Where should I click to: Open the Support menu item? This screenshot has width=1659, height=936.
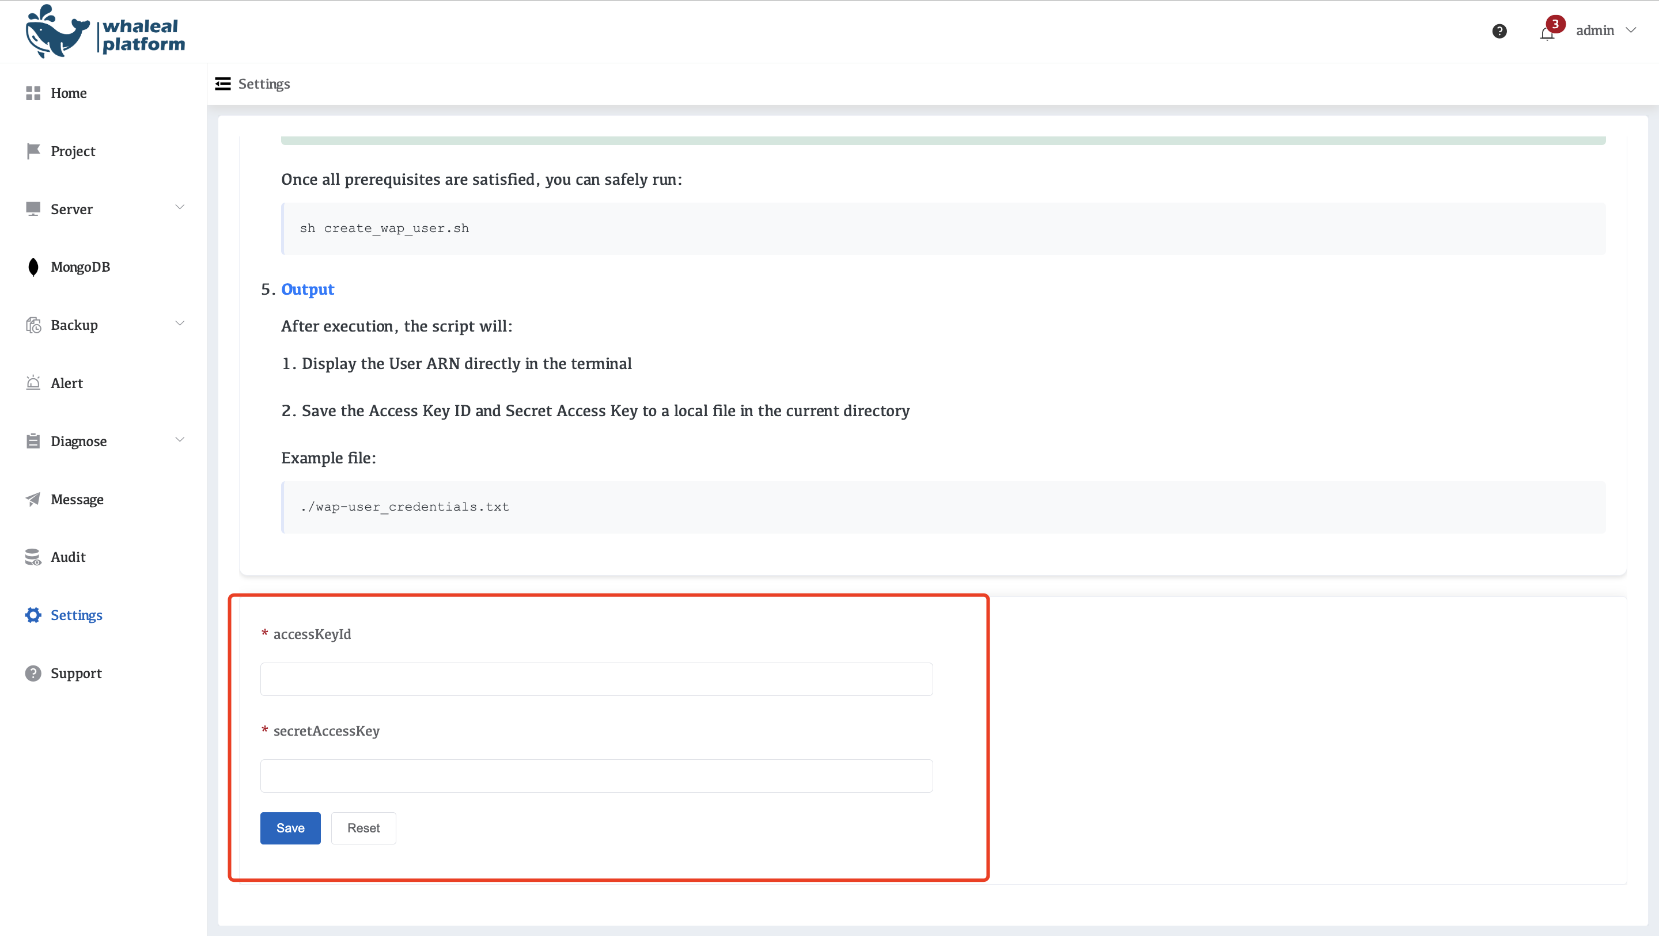76,674
